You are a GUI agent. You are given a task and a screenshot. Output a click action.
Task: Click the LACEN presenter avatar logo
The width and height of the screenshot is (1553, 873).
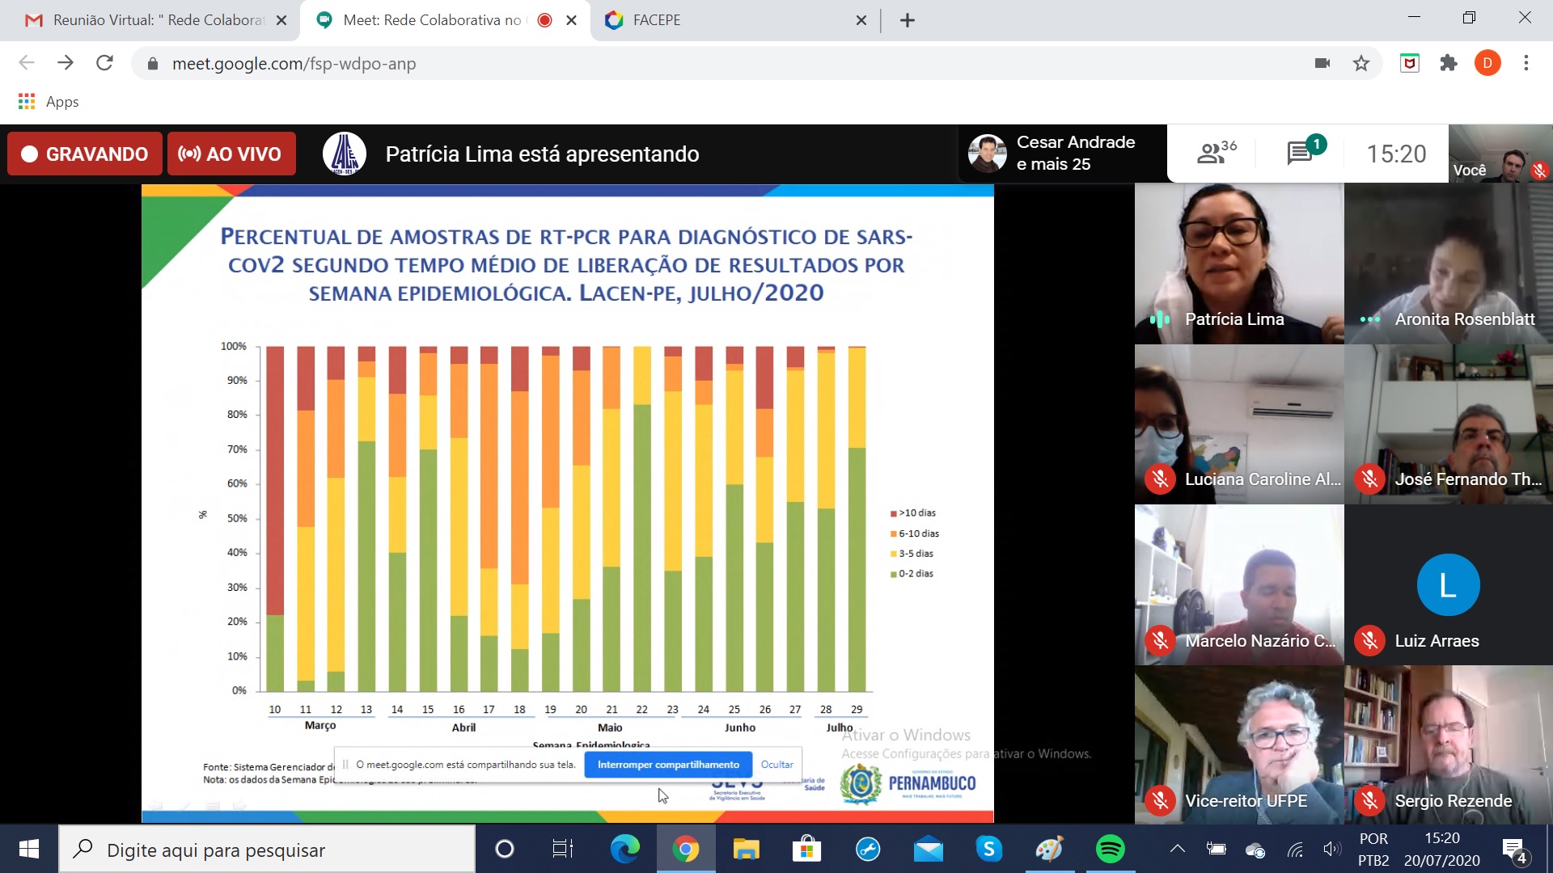(x=345, y=154)
